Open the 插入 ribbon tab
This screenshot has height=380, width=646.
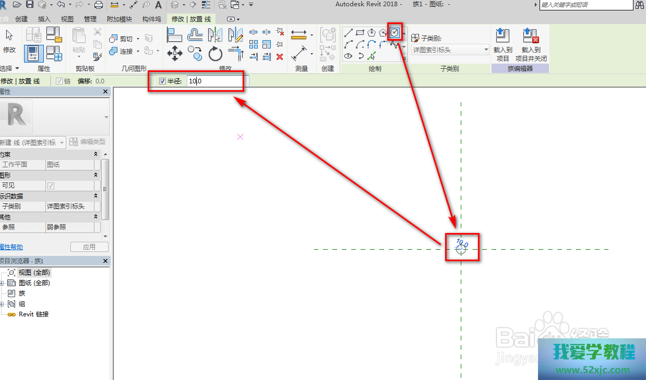tap(44, 19)
